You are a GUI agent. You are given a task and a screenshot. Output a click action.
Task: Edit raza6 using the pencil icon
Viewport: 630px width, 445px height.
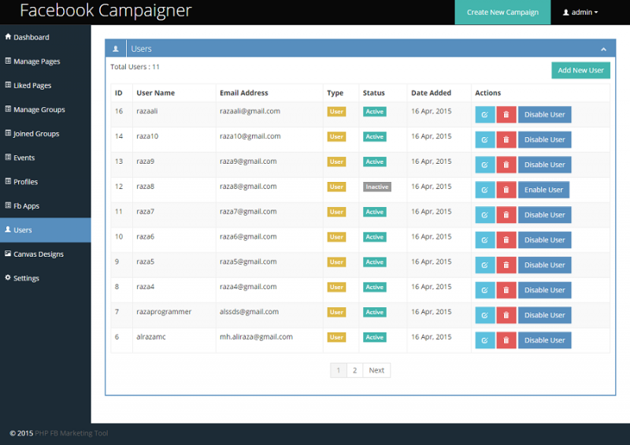pos(484,240)
